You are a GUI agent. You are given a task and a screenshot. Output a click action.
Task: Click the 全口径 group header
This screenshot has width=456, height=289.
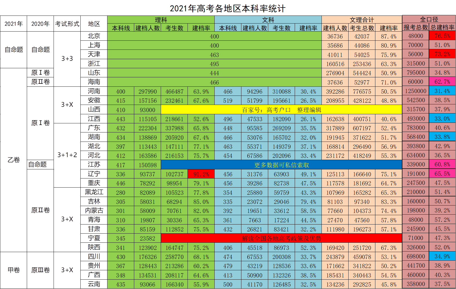(x=429, y=19)
